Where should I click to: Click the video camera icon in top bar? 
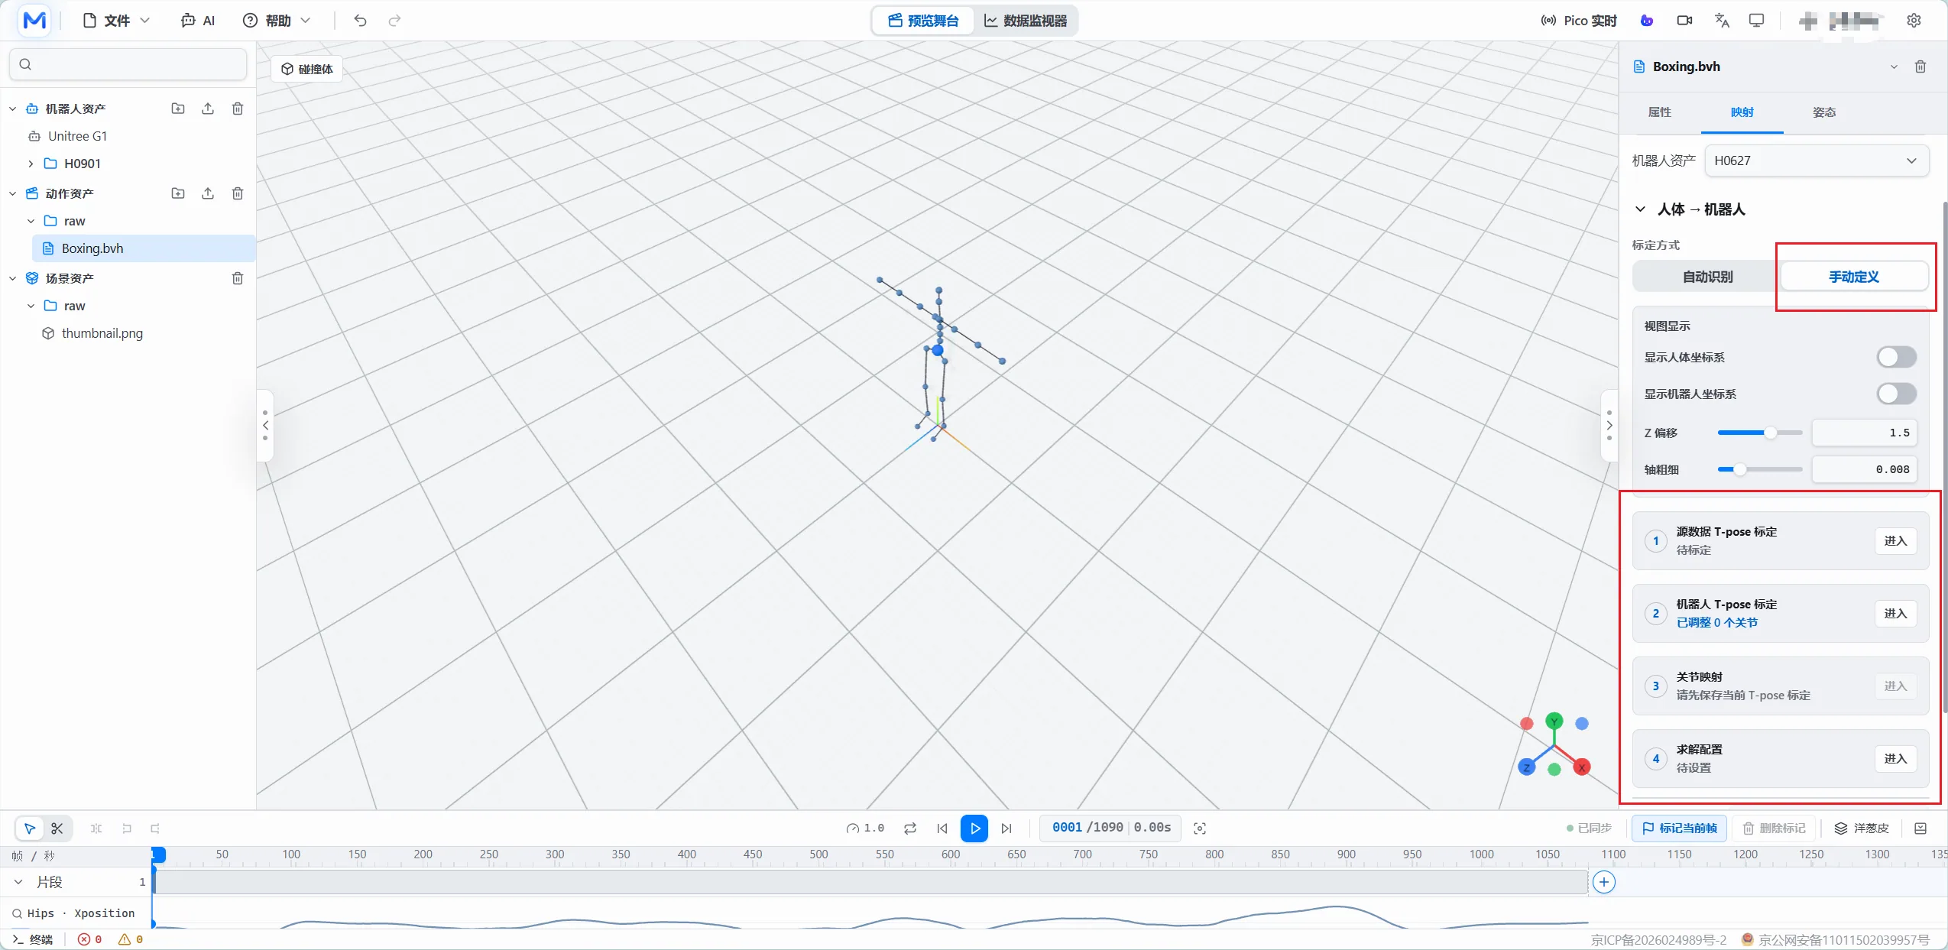pos(1684,21)
